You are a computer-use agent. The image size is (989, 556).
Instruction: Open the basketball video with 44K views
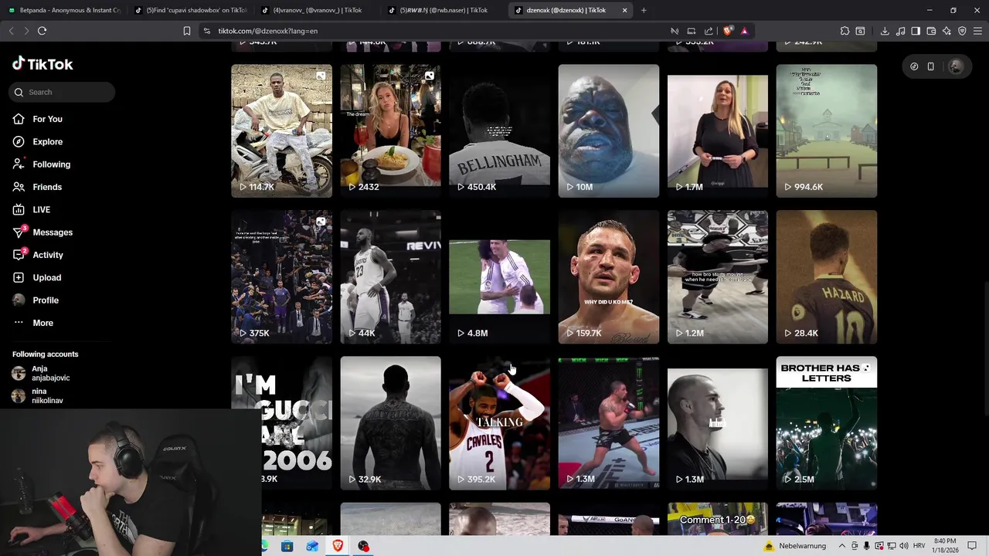click(x=390, y=276)
